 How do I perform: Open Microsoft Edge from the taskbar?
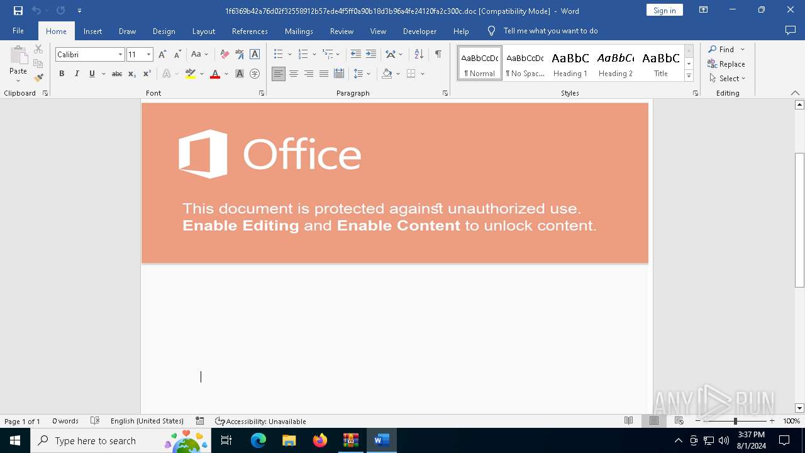click(x=258, y=440)
